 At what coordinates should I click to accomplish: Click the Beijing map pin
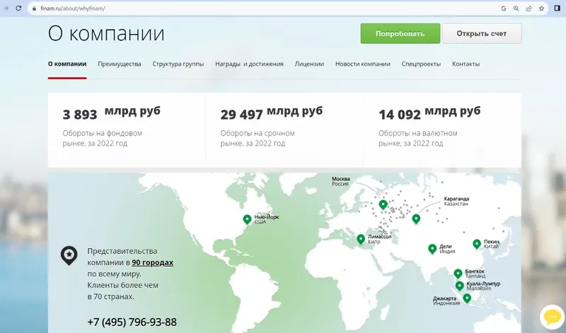click(477, 244)
